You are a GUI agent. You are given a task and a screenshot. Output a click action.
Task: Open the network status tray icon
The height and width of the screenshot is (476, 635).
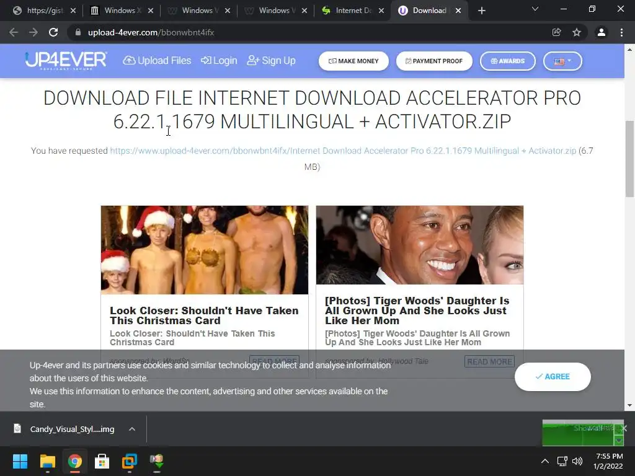click(x=562, y=461)
